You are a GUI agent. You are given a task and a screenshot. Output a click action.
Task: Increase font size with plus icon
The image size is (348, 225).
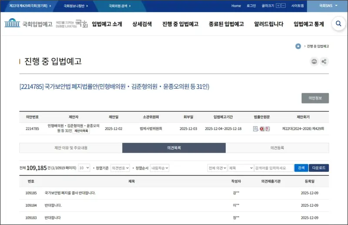click(278, 6)
